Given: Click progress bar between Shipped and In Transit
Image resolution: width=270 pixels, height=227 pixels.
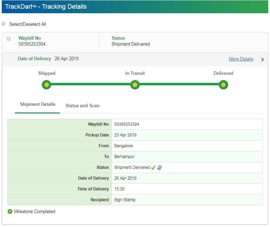Looking at the screenshot, I should click(91, 84).
